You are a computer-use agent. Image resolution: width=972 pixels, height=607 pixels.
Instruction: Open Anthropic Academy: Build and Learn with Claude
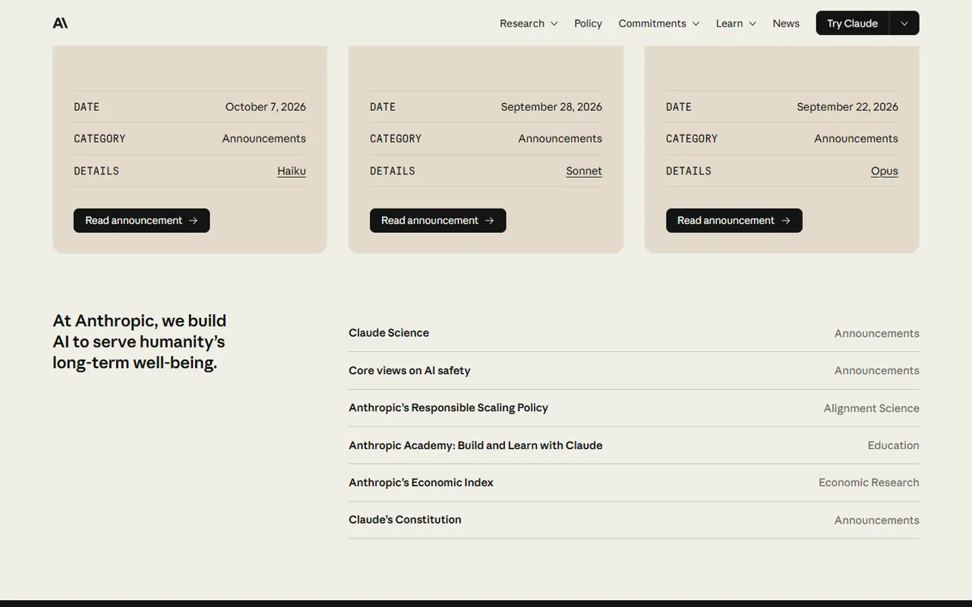pos(634,445)
